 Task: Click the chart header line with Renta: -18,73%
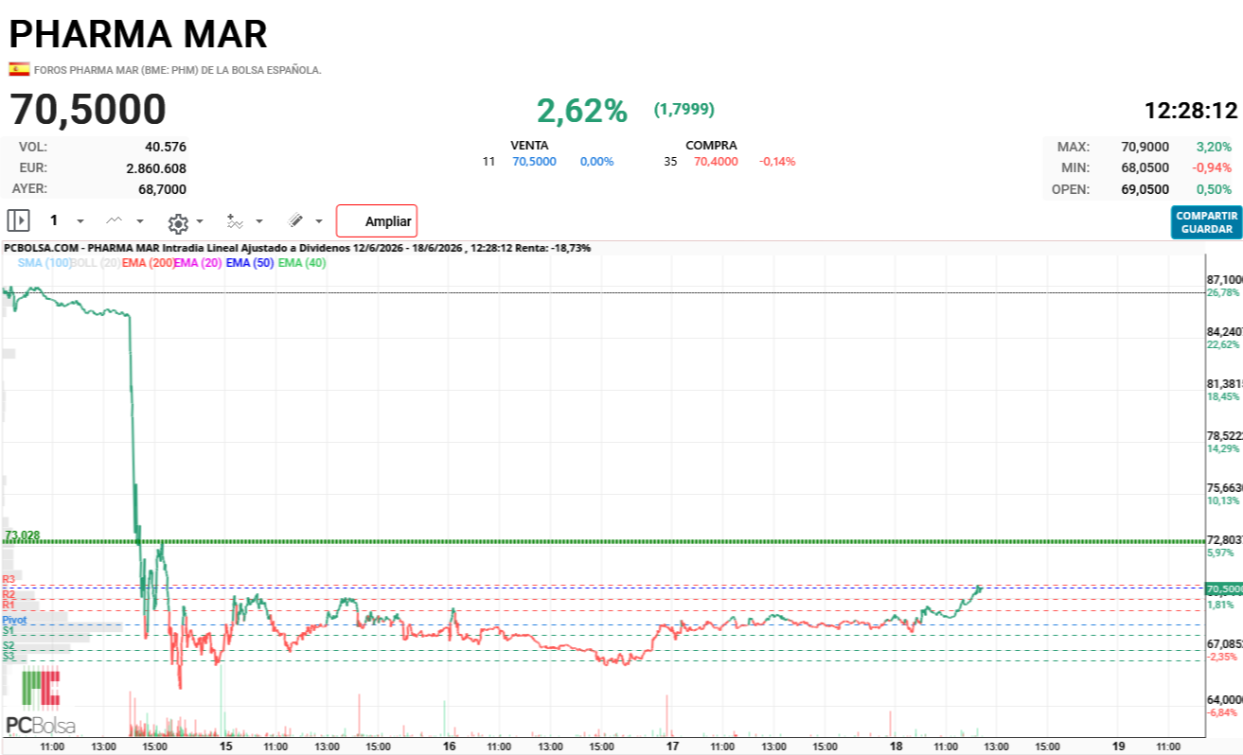point(297,248)
